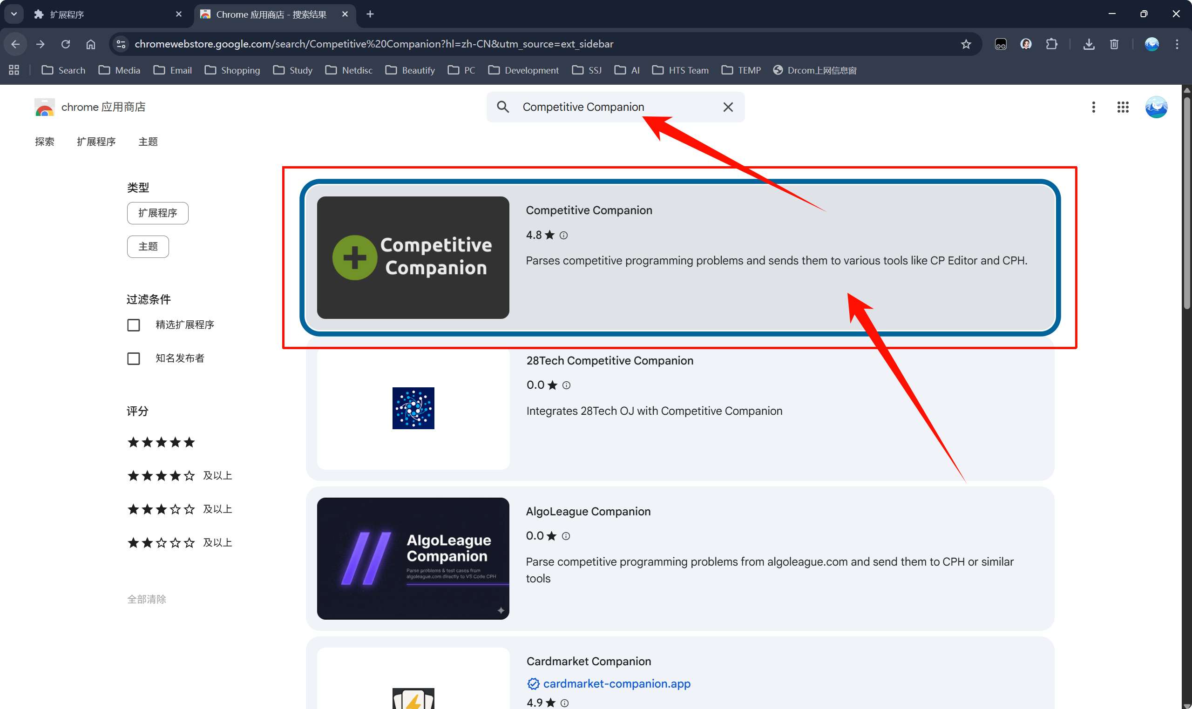Filter by three stars 及以上

pos(180,509)
